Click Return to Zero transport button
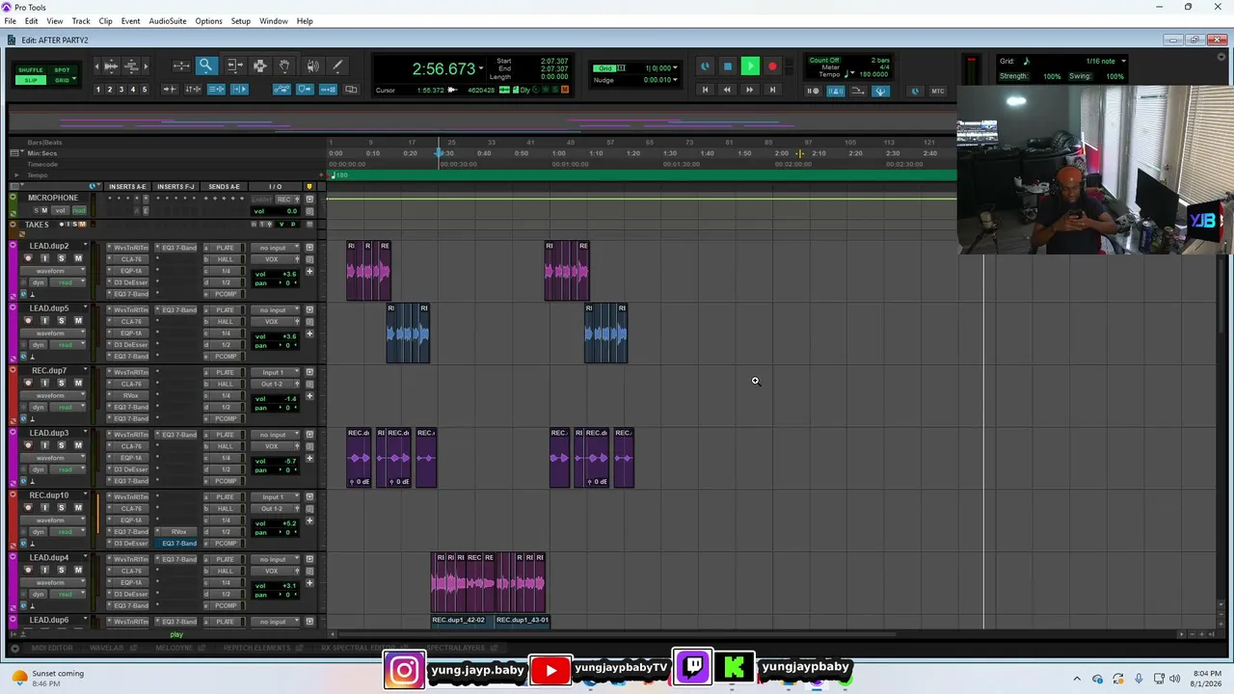 [705, 90]
